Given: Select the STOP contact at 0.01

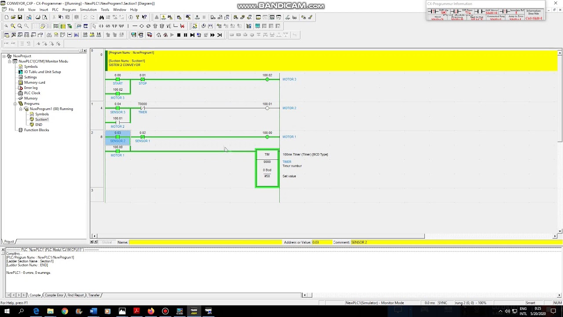Looking at the screenshot, I should [143, 79].
